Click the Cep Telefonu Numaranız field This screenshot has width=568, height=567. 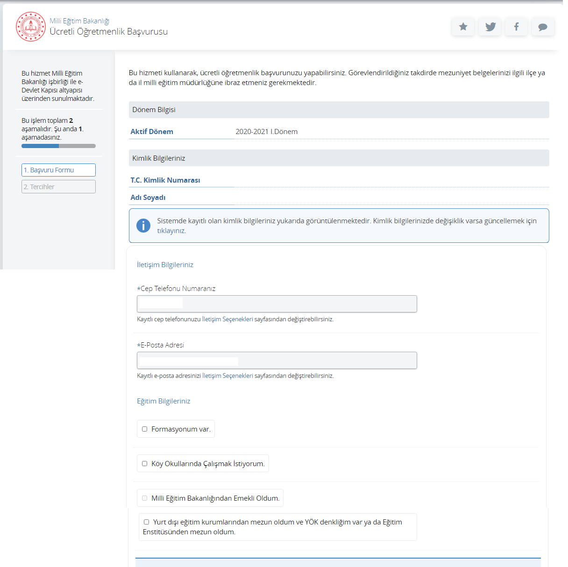tap(277, 304)
